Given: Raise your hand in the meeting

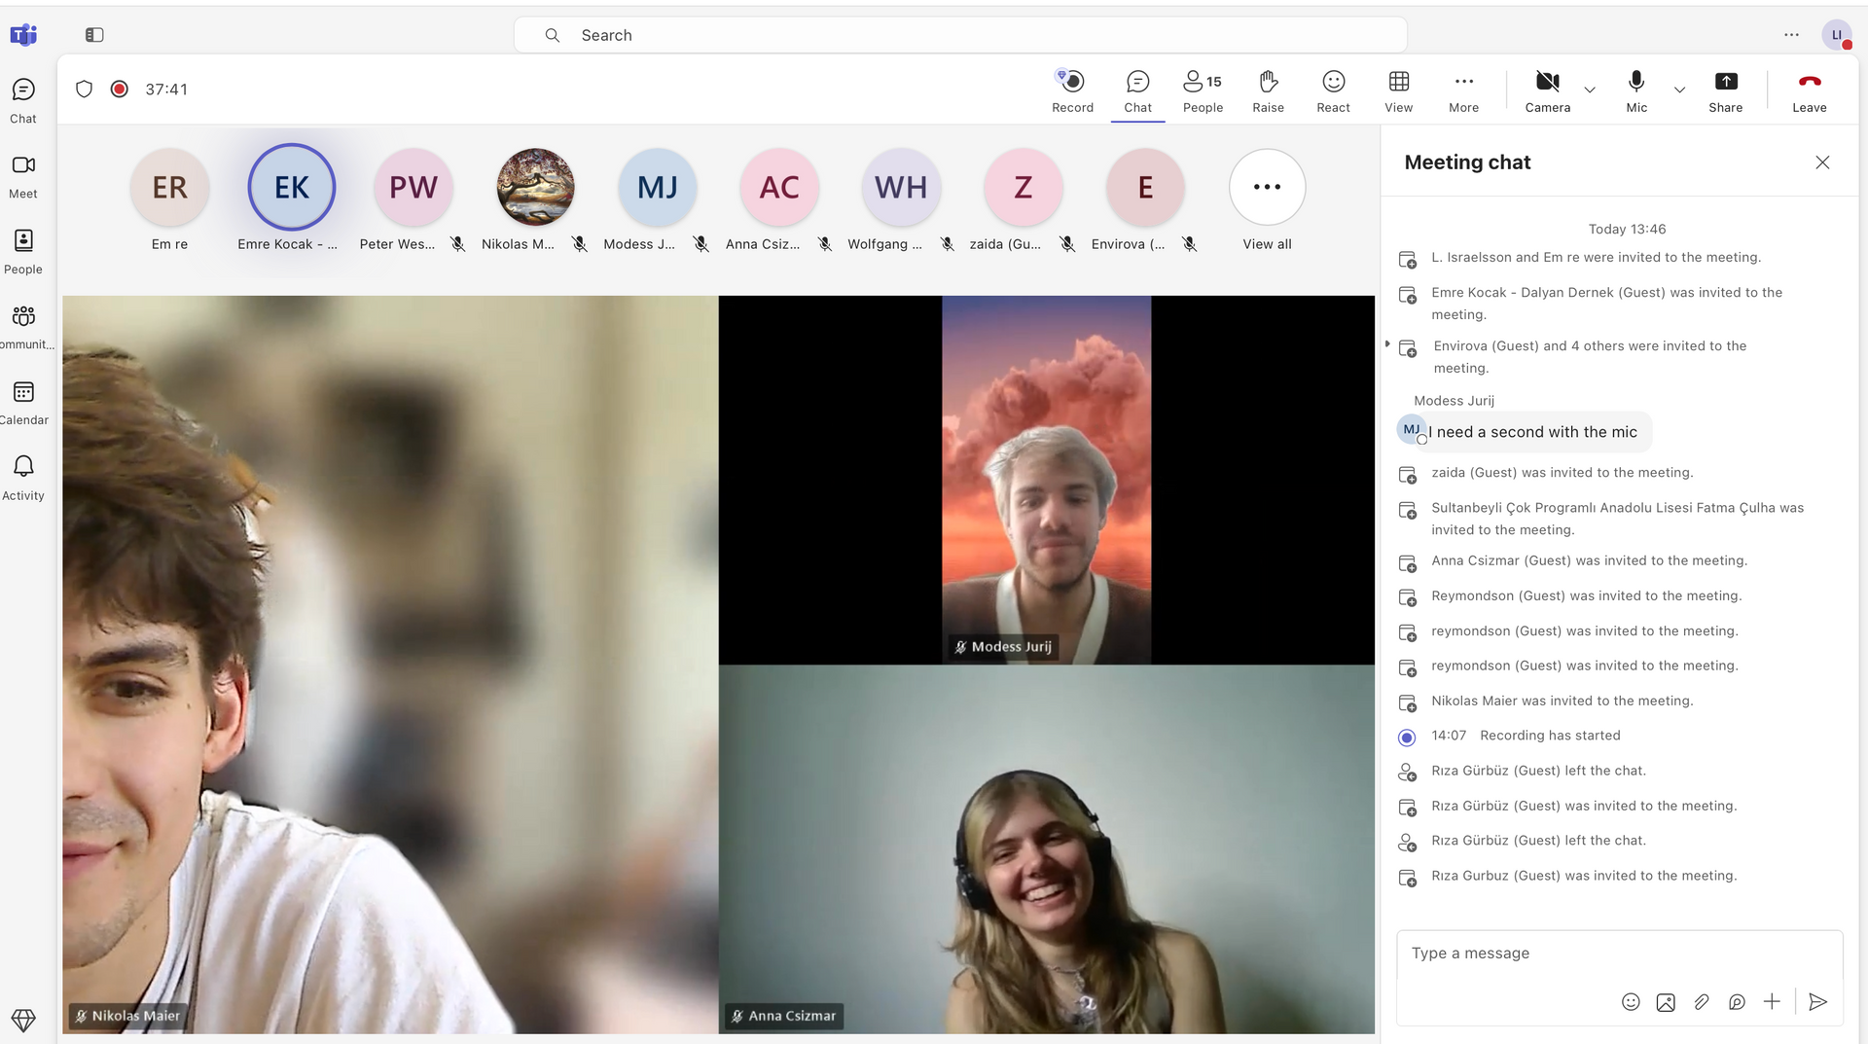Looking at the screenshot, I should 1268,91.
